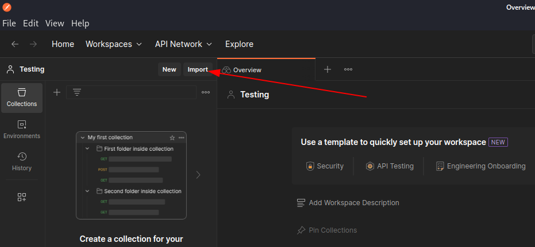Viewport: 535px width, 247px height.
Task: Click the Import button
Action: [x=198, y=69]
